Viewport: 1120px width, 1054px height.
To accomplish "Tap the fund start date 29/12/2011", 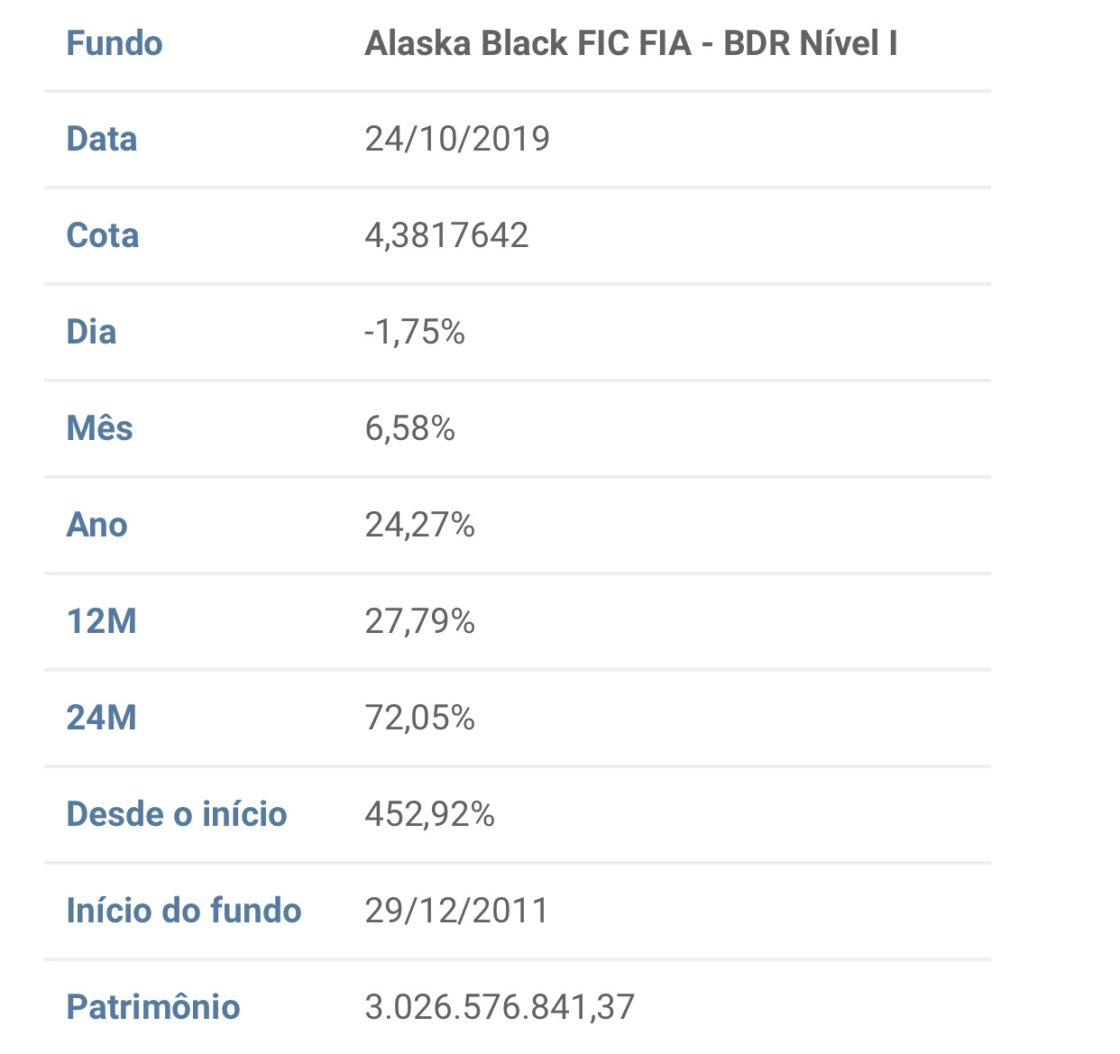I will pyautogui.click(x=456, y=911).
